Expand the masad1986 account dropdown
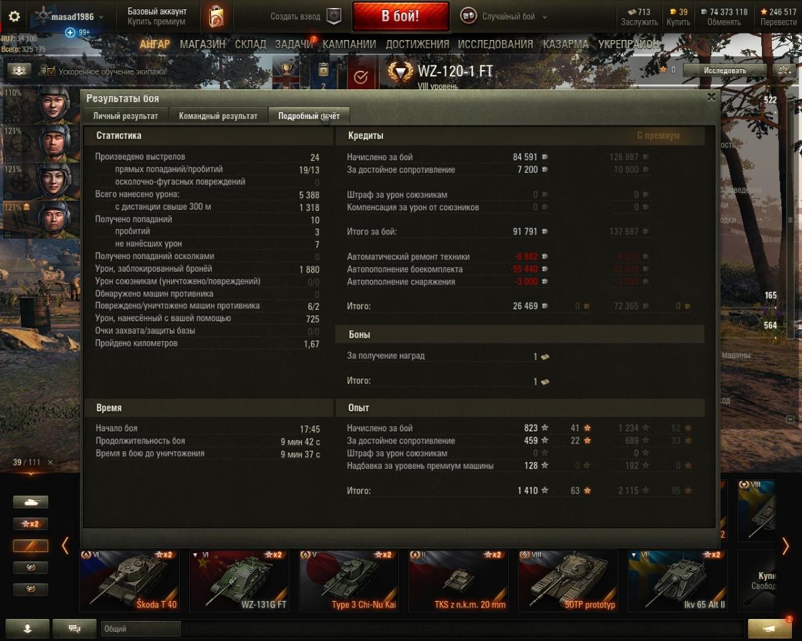This screenshot has height=641, width=802. [70, 17]
